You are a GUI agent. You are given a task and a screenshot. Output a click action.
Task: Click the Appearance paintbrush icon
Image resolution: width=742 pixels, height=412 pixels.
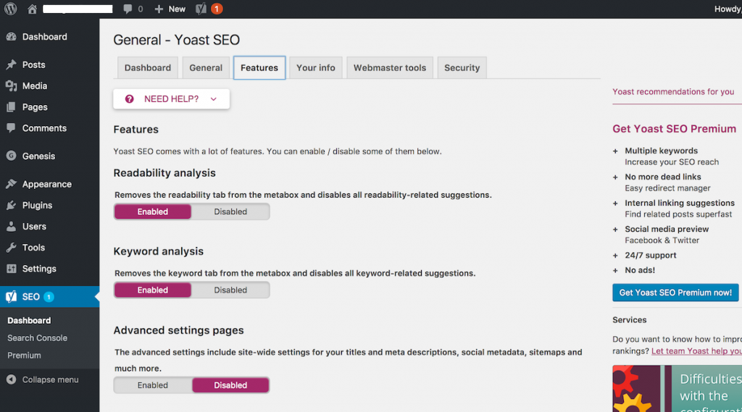[x=12, y=184]
